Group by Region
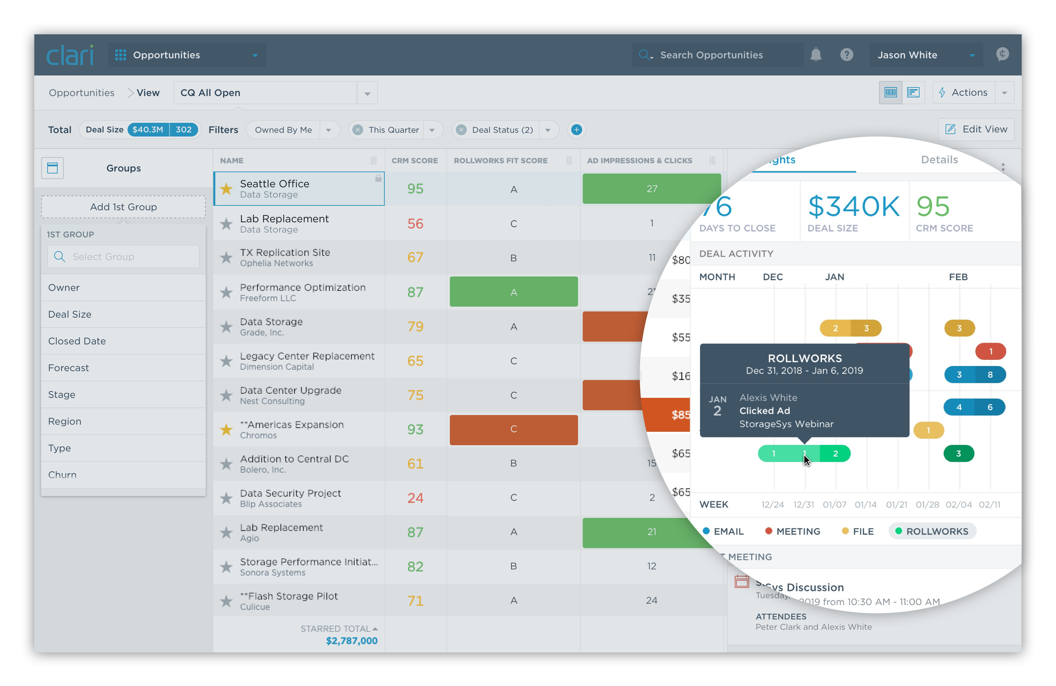1056x686 pixels. coord(123,421)
